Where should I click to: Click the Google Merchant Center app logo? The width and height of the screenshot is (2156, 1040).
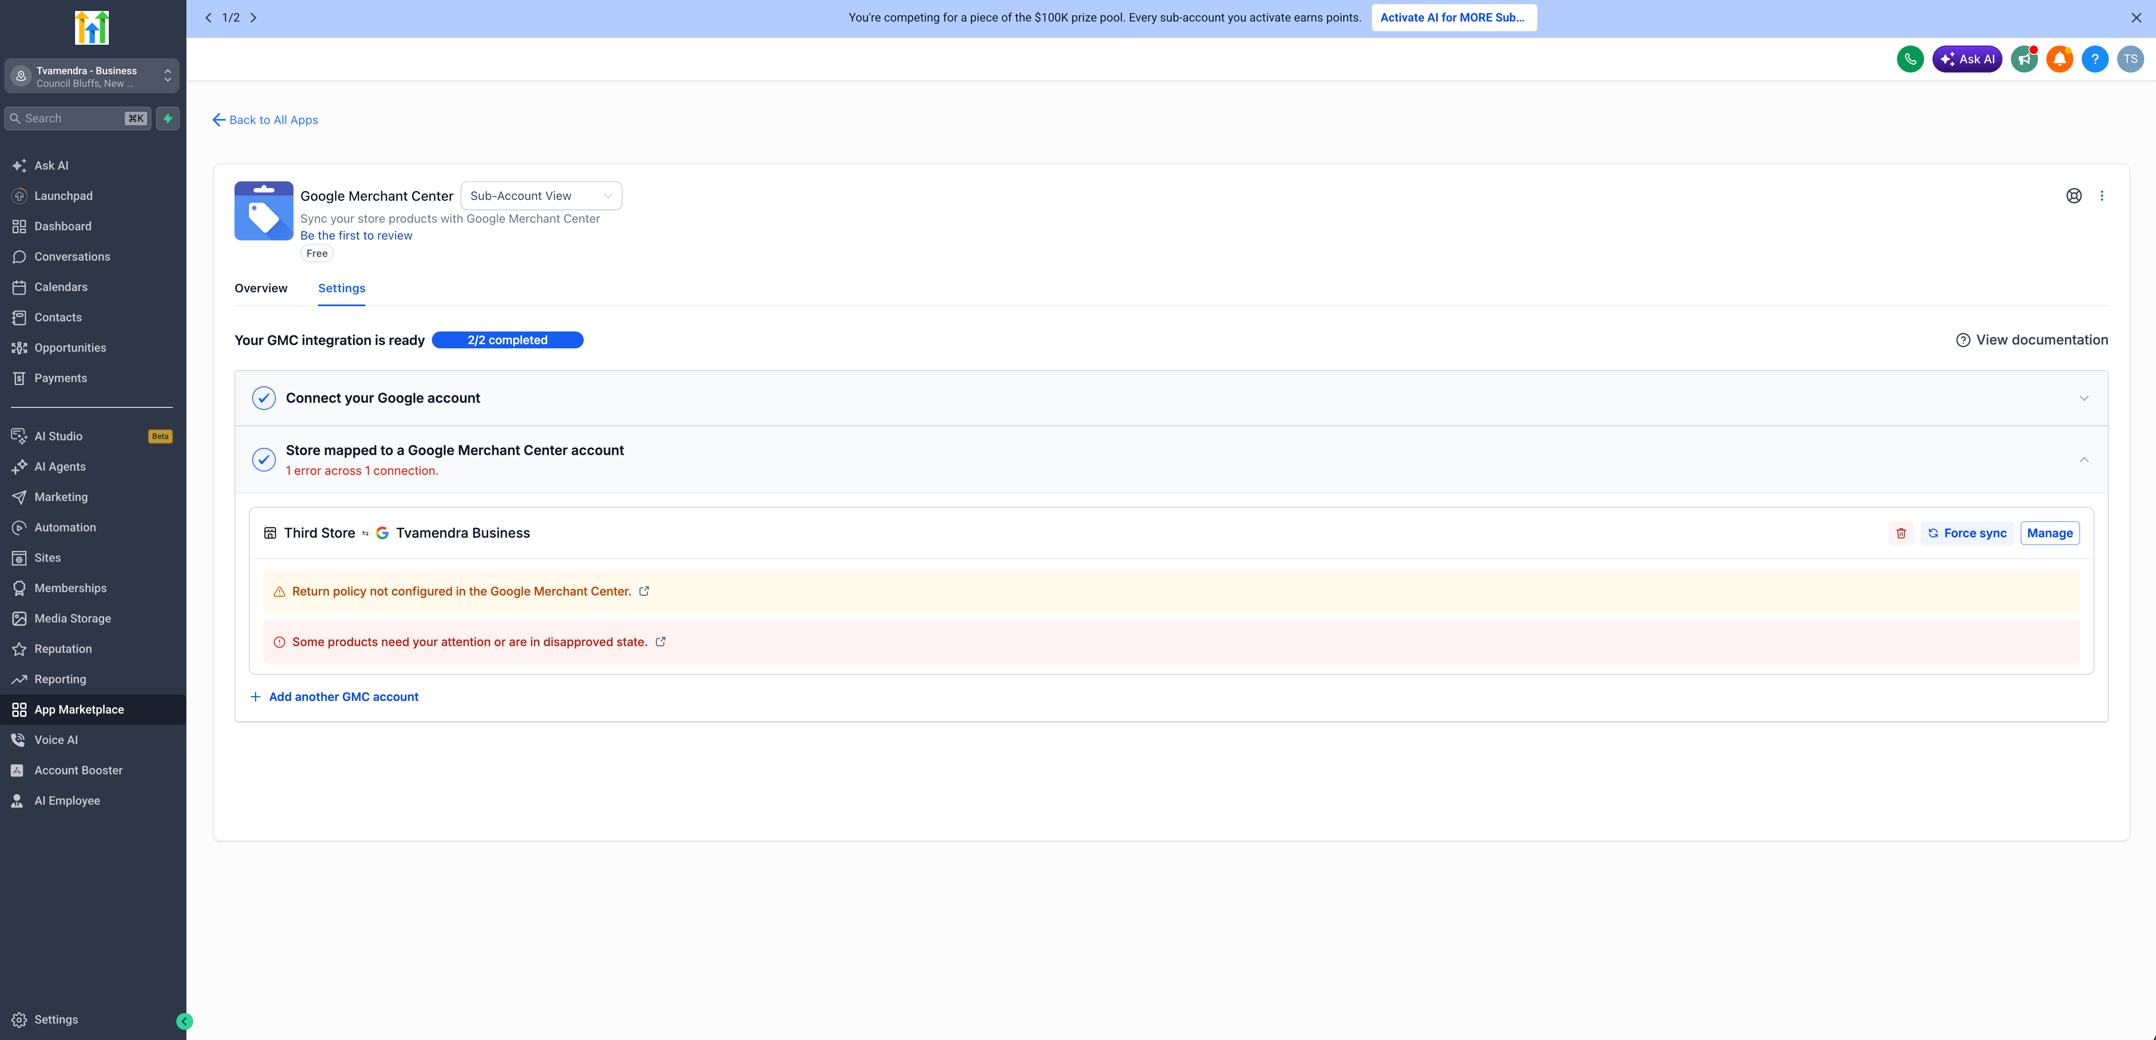click(x=264, y=211)
